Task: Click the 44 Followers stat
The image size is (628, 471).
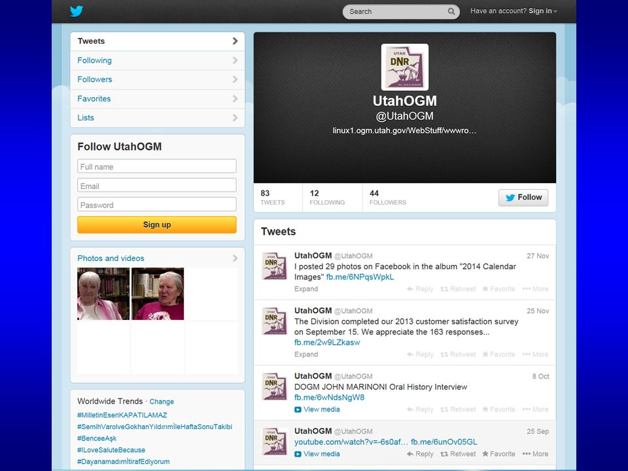Action: [x=388, y=198]
